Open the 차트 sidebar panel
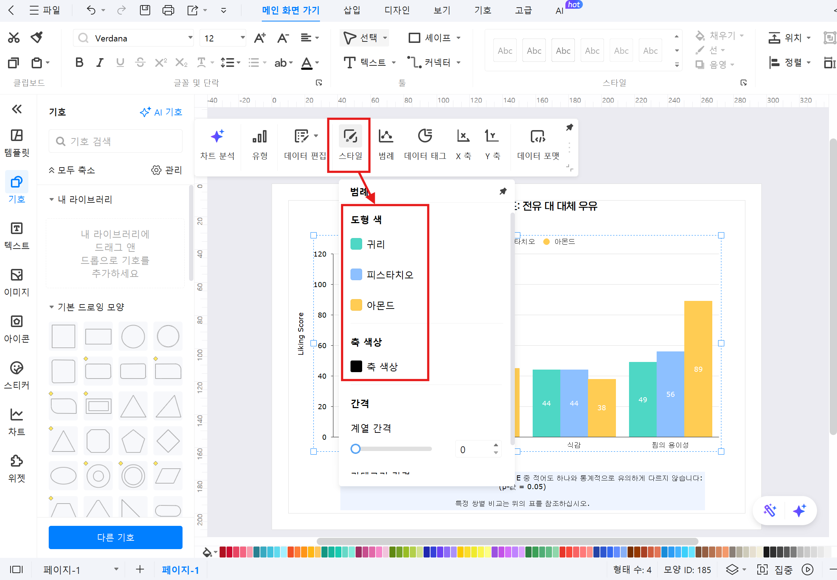This screenshot has width=837, height=580. [x=17, y=422]
